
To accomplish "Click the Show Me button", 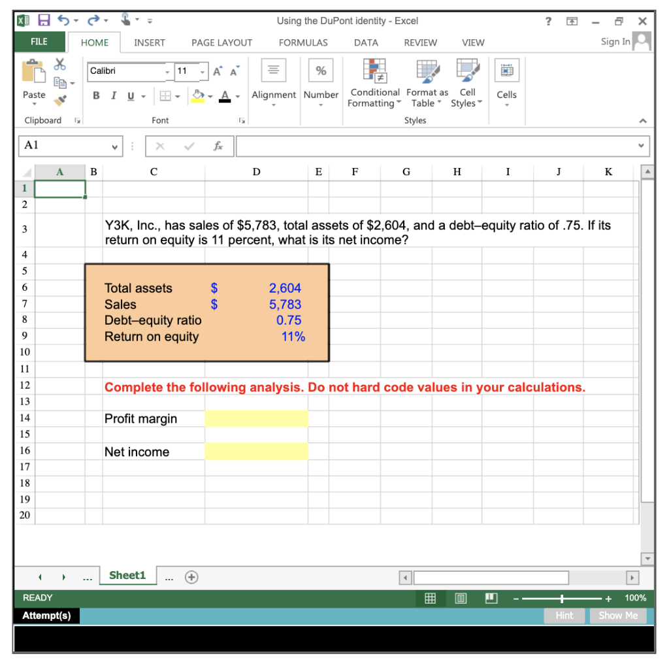I will pos(617,615).
